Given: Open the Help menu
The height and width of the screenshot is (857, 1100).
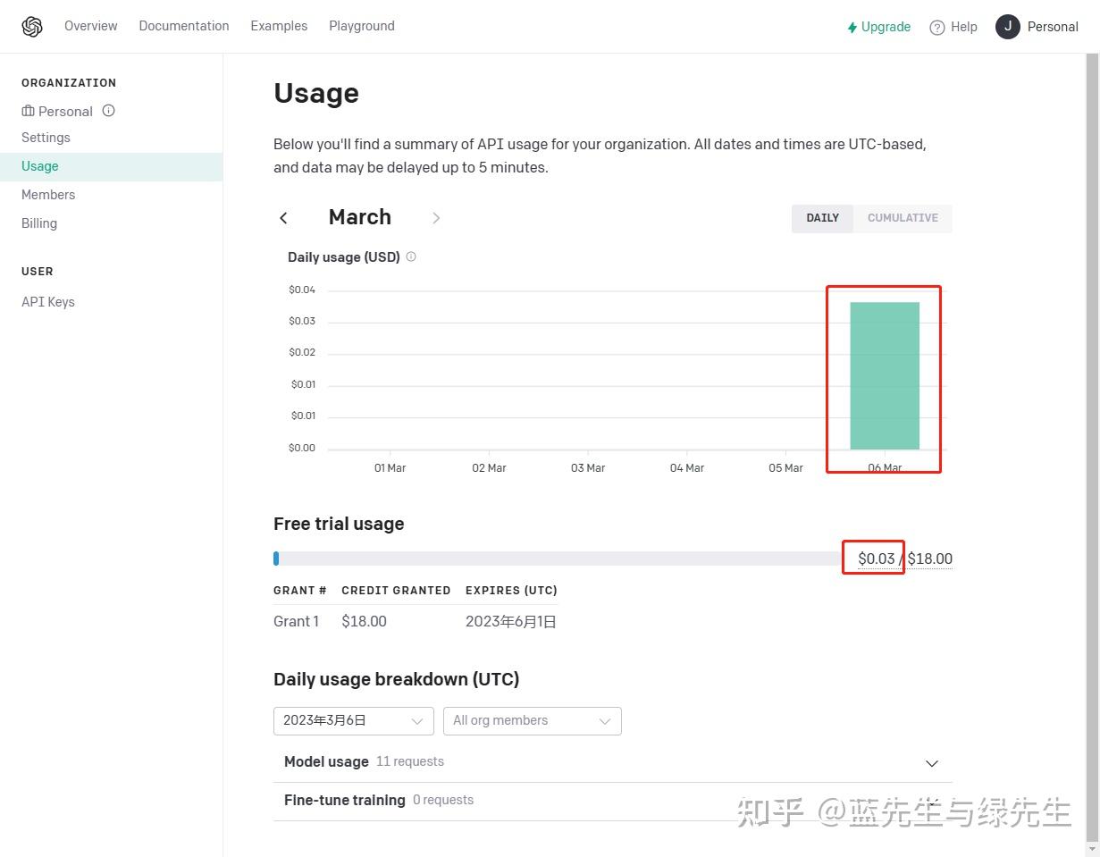Looking at the screenshot, I should click(953, 27).
